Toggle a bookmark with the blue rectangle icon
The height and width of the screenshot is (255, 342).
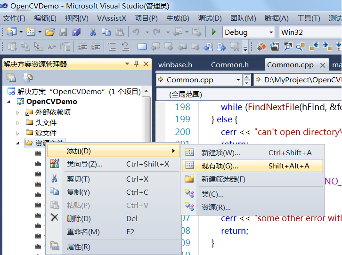point(142,47)
